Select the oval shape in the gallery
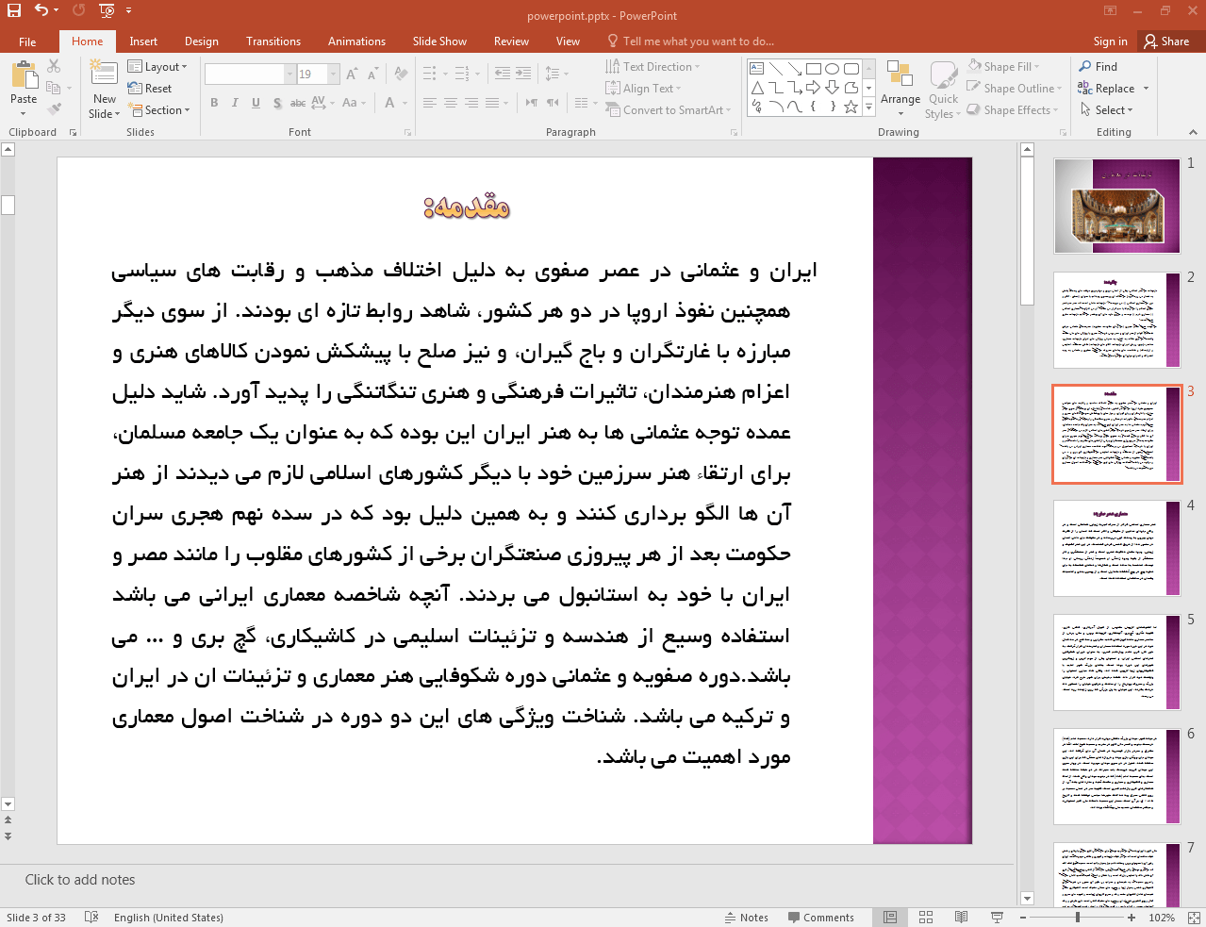1206x927 pixels. (x=832, y=69)
